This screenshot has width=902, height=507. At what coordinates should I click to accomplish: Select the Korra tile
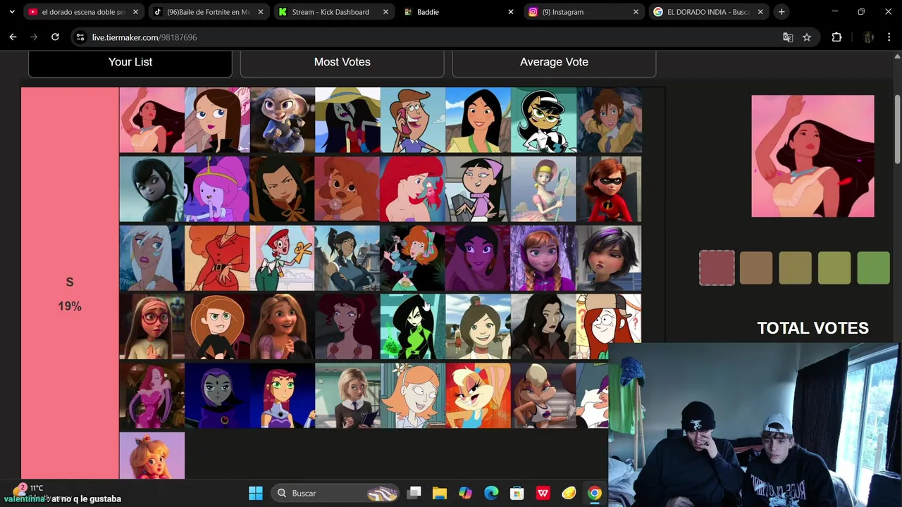[347, 258]
